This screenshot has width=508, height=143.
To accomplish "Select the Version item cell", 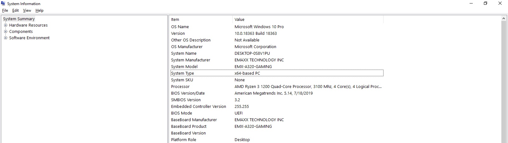I will click(x=178, y=34).
